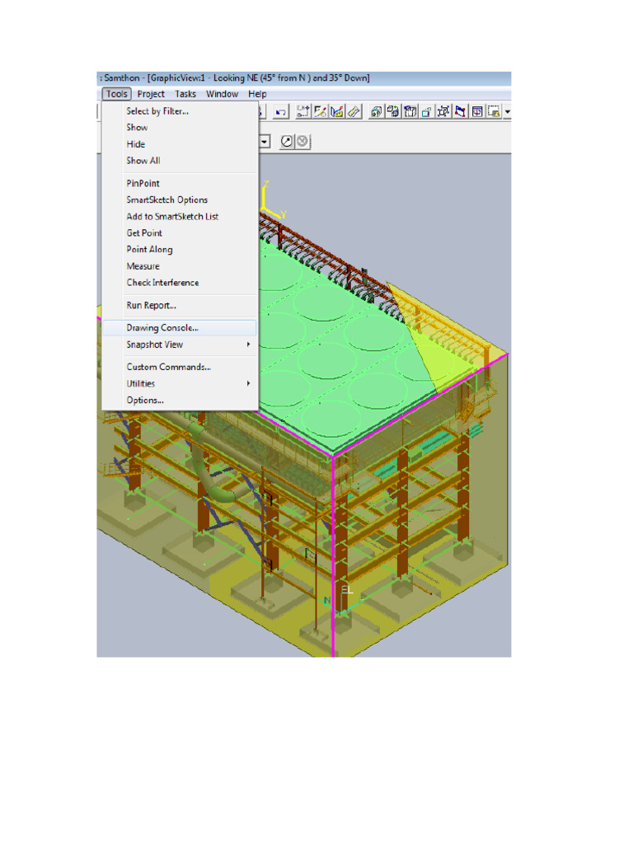The image size is (633, 844).
Task: Click the greyed-out circle cancel icon
Action: (302, 142)
